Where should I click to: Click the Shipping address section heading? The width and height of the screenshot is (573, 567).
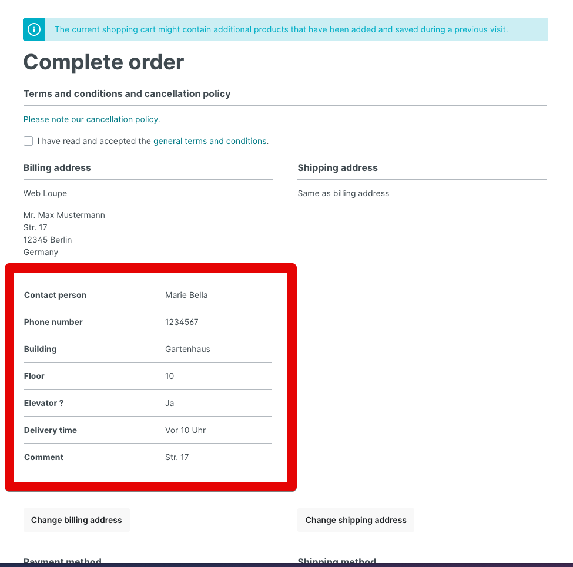point(337,167)
